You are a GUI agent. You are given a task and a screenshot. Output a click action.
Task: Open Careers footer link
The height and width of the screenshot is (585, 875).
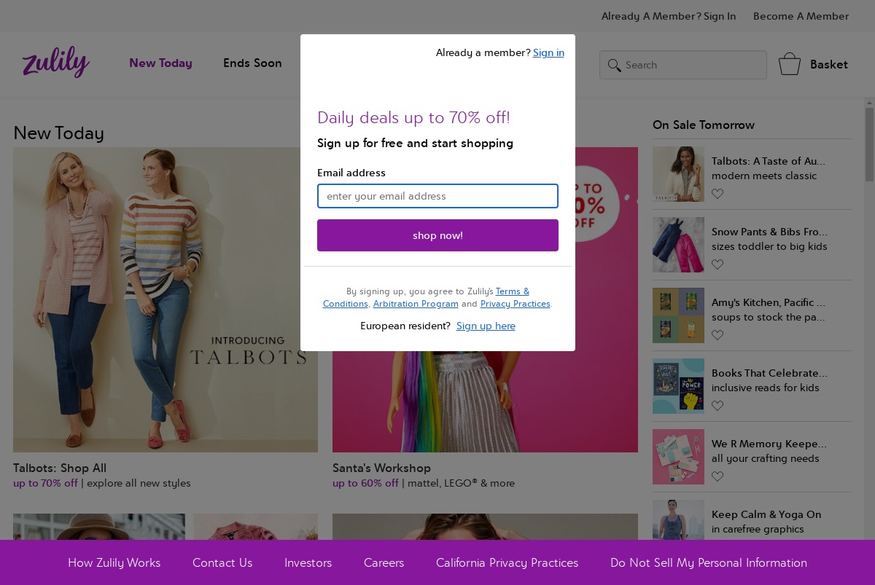click(384, 562)
